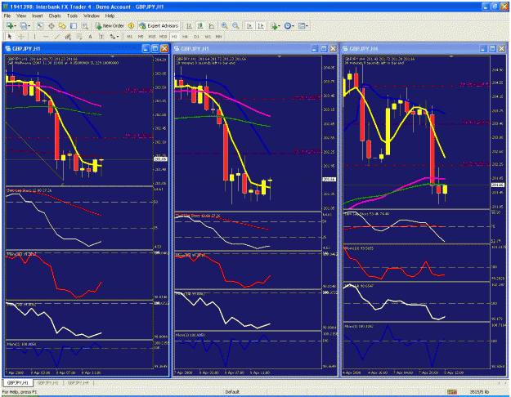Open the Strategy Tester icon
The height and width of the screenshot is (397, 511).
(x=85, y=25)
